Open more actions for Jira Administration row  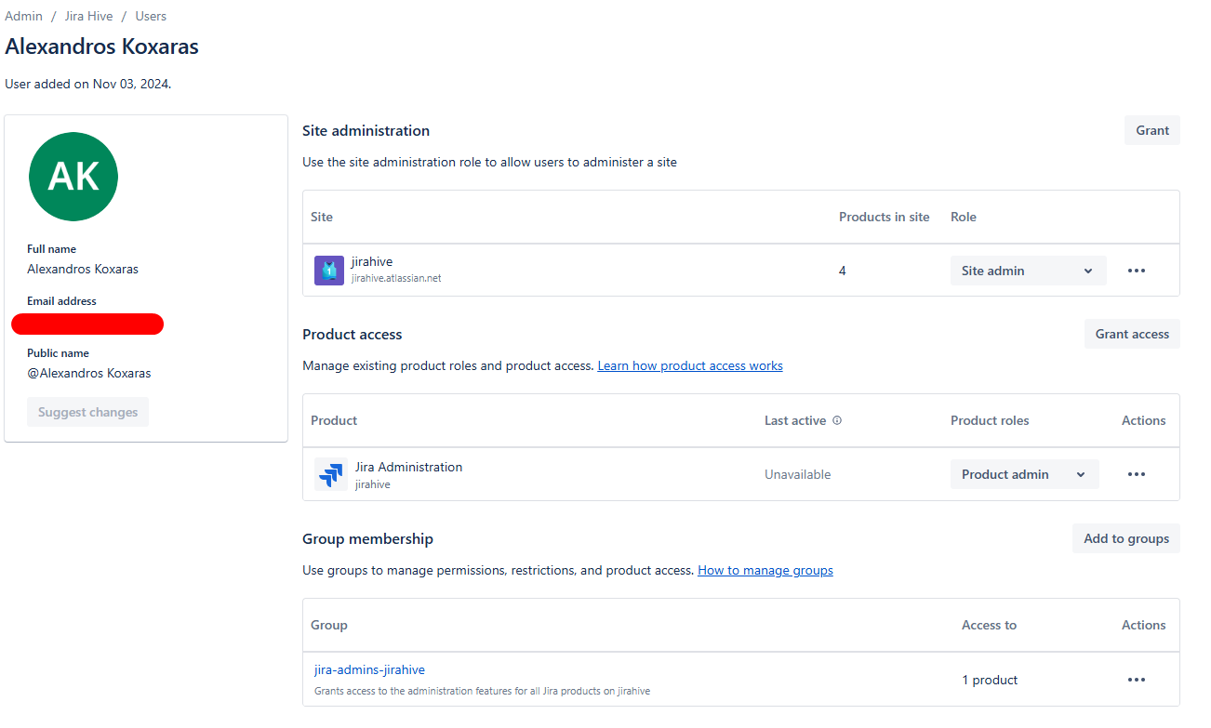(x=1136, y=474)
